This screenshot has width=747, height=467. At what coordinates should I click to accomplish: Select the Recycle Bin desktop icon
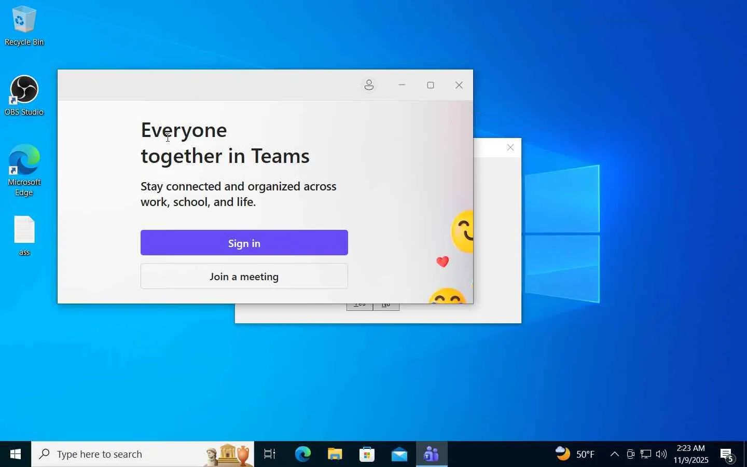click(24, 26)
